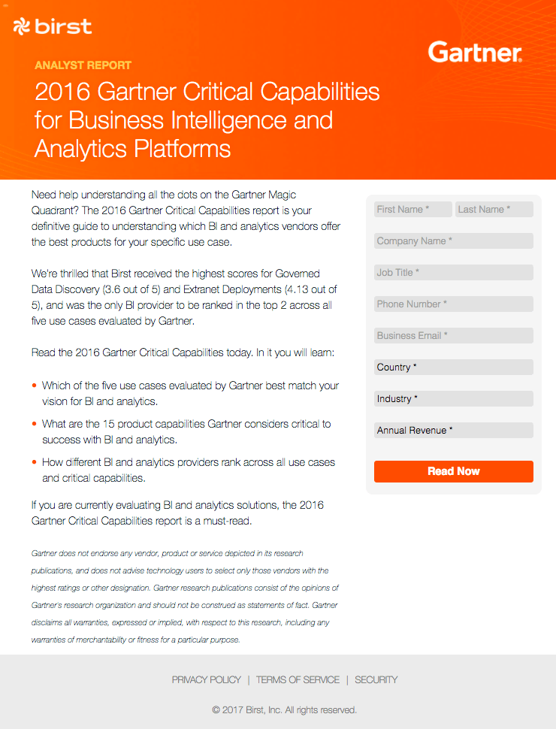Click the ANALYST REPORT label
556x729 pixels.
pyautogui.click(x=83, y=65)
